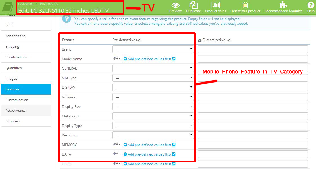Click Add pre-defined values first for DATA
Viewport: 316px width, 169px height.
click(149, 154)
